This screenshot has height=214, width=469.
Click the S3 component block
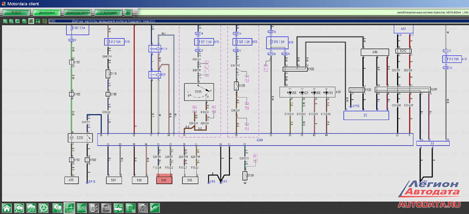[x=366, y=116]
